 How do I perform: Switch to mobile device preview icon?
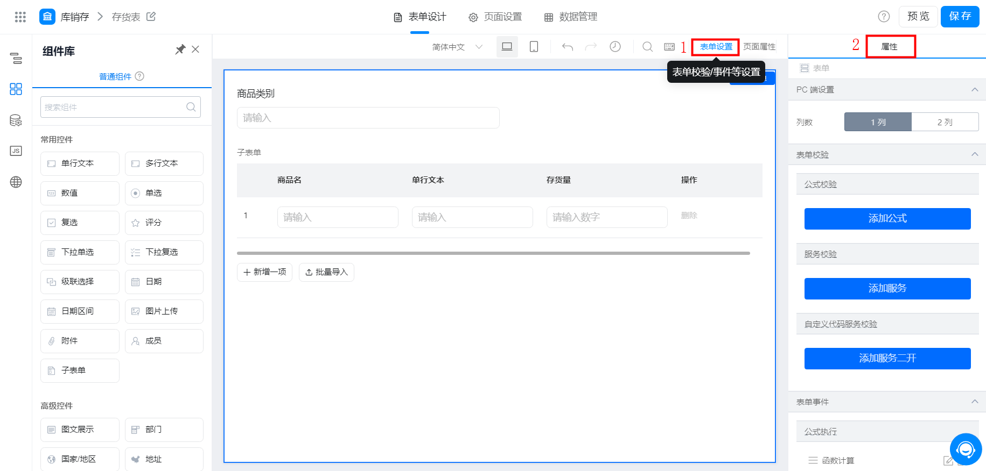pos(534,47)
